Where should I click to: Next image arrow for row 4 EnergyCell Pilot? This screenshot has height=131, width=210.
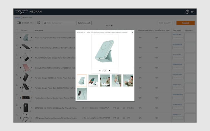(x=31, y=68)
